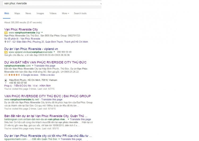Select the Web tab
Image resolution: width=199 pixels, height=141 pixels.
tap(7, 13)
